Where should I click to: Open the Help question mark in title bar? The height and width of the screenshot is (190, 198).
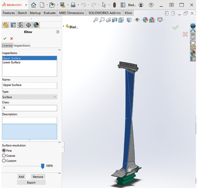point(151,5)
